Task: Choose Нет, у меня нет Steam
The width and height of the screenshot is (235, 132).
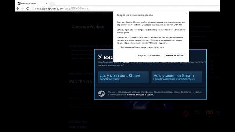Action: [x=177, y=77]
